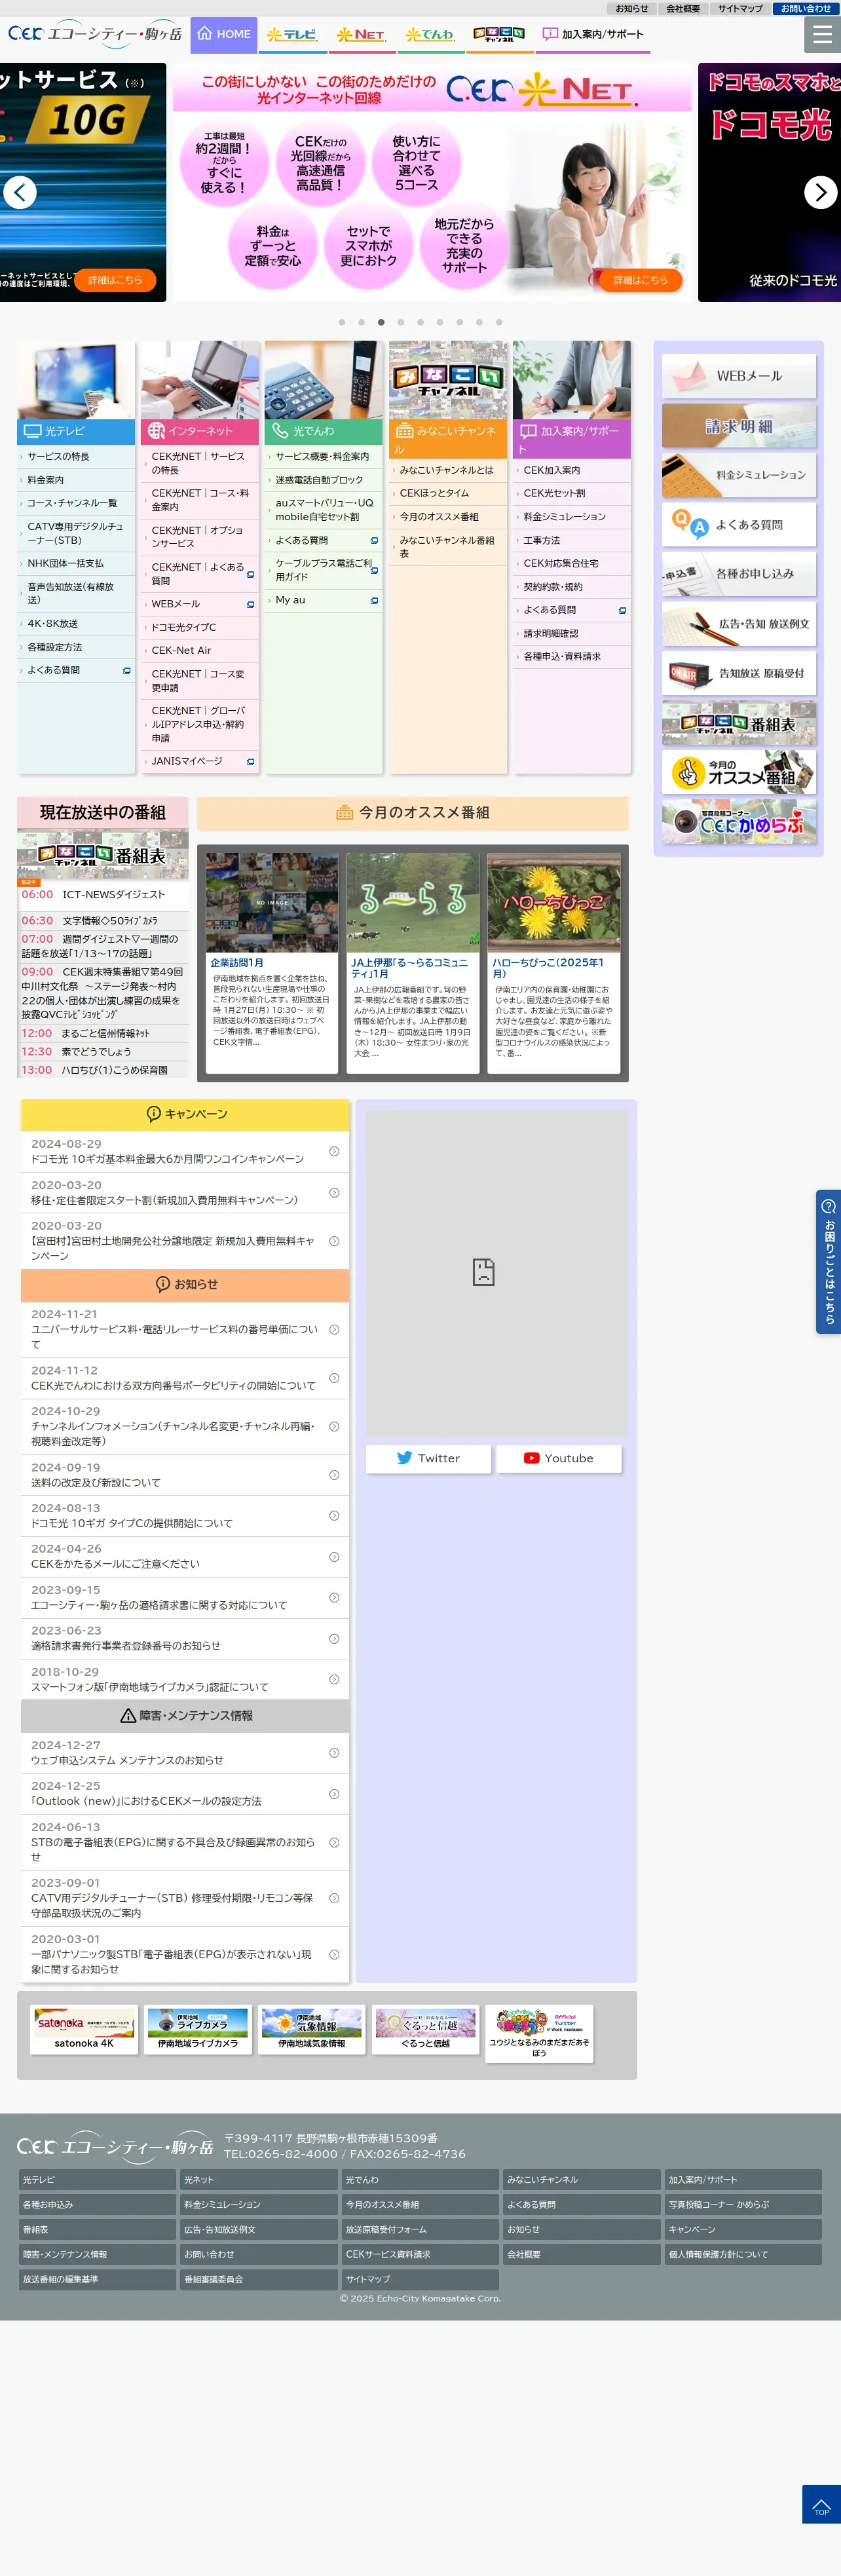The image size is (841, 2576).
Task: Open the 料金シミュレーション calculator banner
Action: tap(739, 475)
